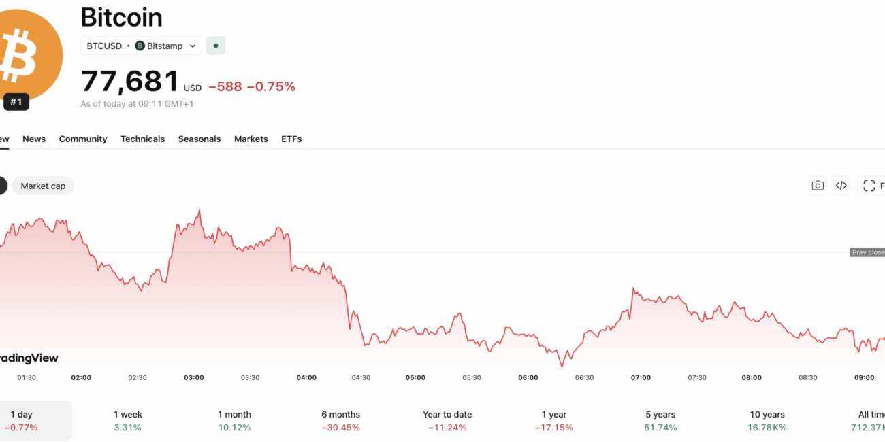The width and height of the screenshot is (885, 442).
Task: Open the embed code icon
Action: click(841, 186)
